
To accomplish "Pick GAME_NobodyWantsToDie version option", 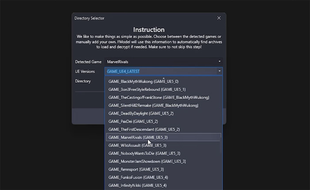I will (x=144, y=153).
